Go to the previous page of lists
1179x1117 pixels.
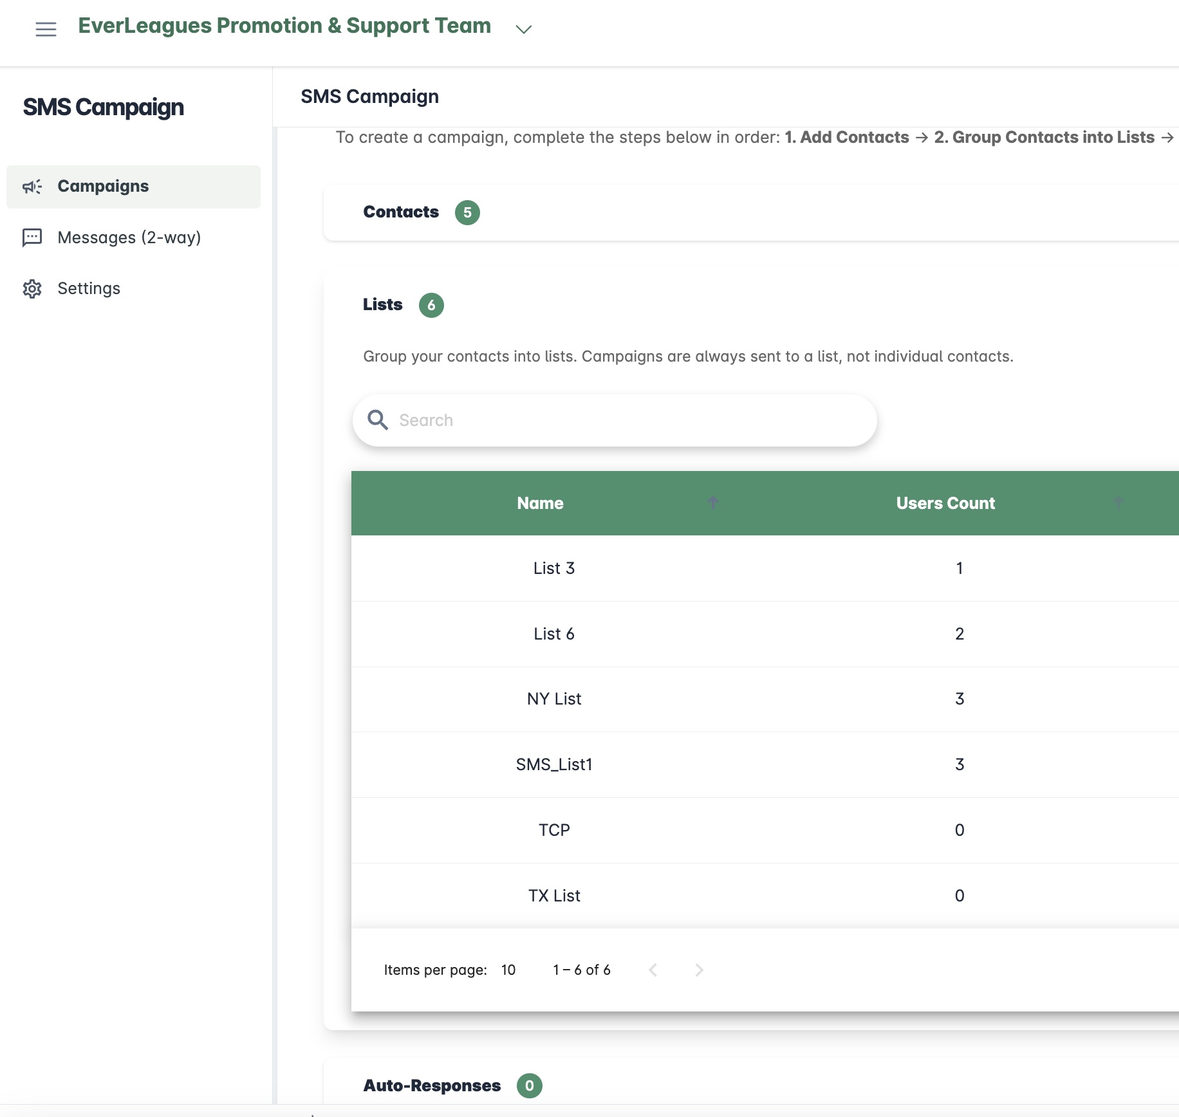coord(653,970)
